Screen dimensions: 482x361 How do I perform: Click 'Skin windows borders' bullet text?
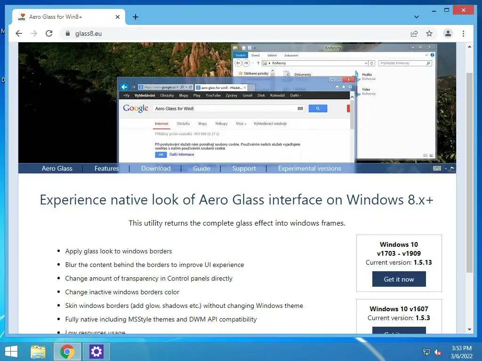click(184, 306)
